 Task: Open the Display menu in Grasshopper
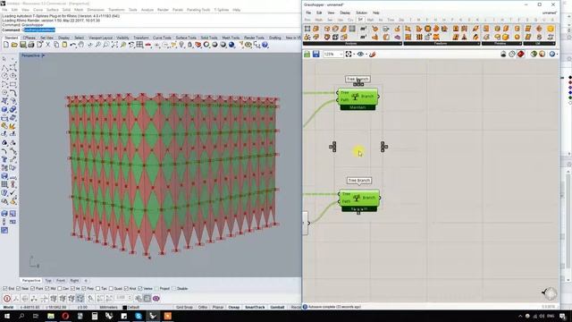345,13
